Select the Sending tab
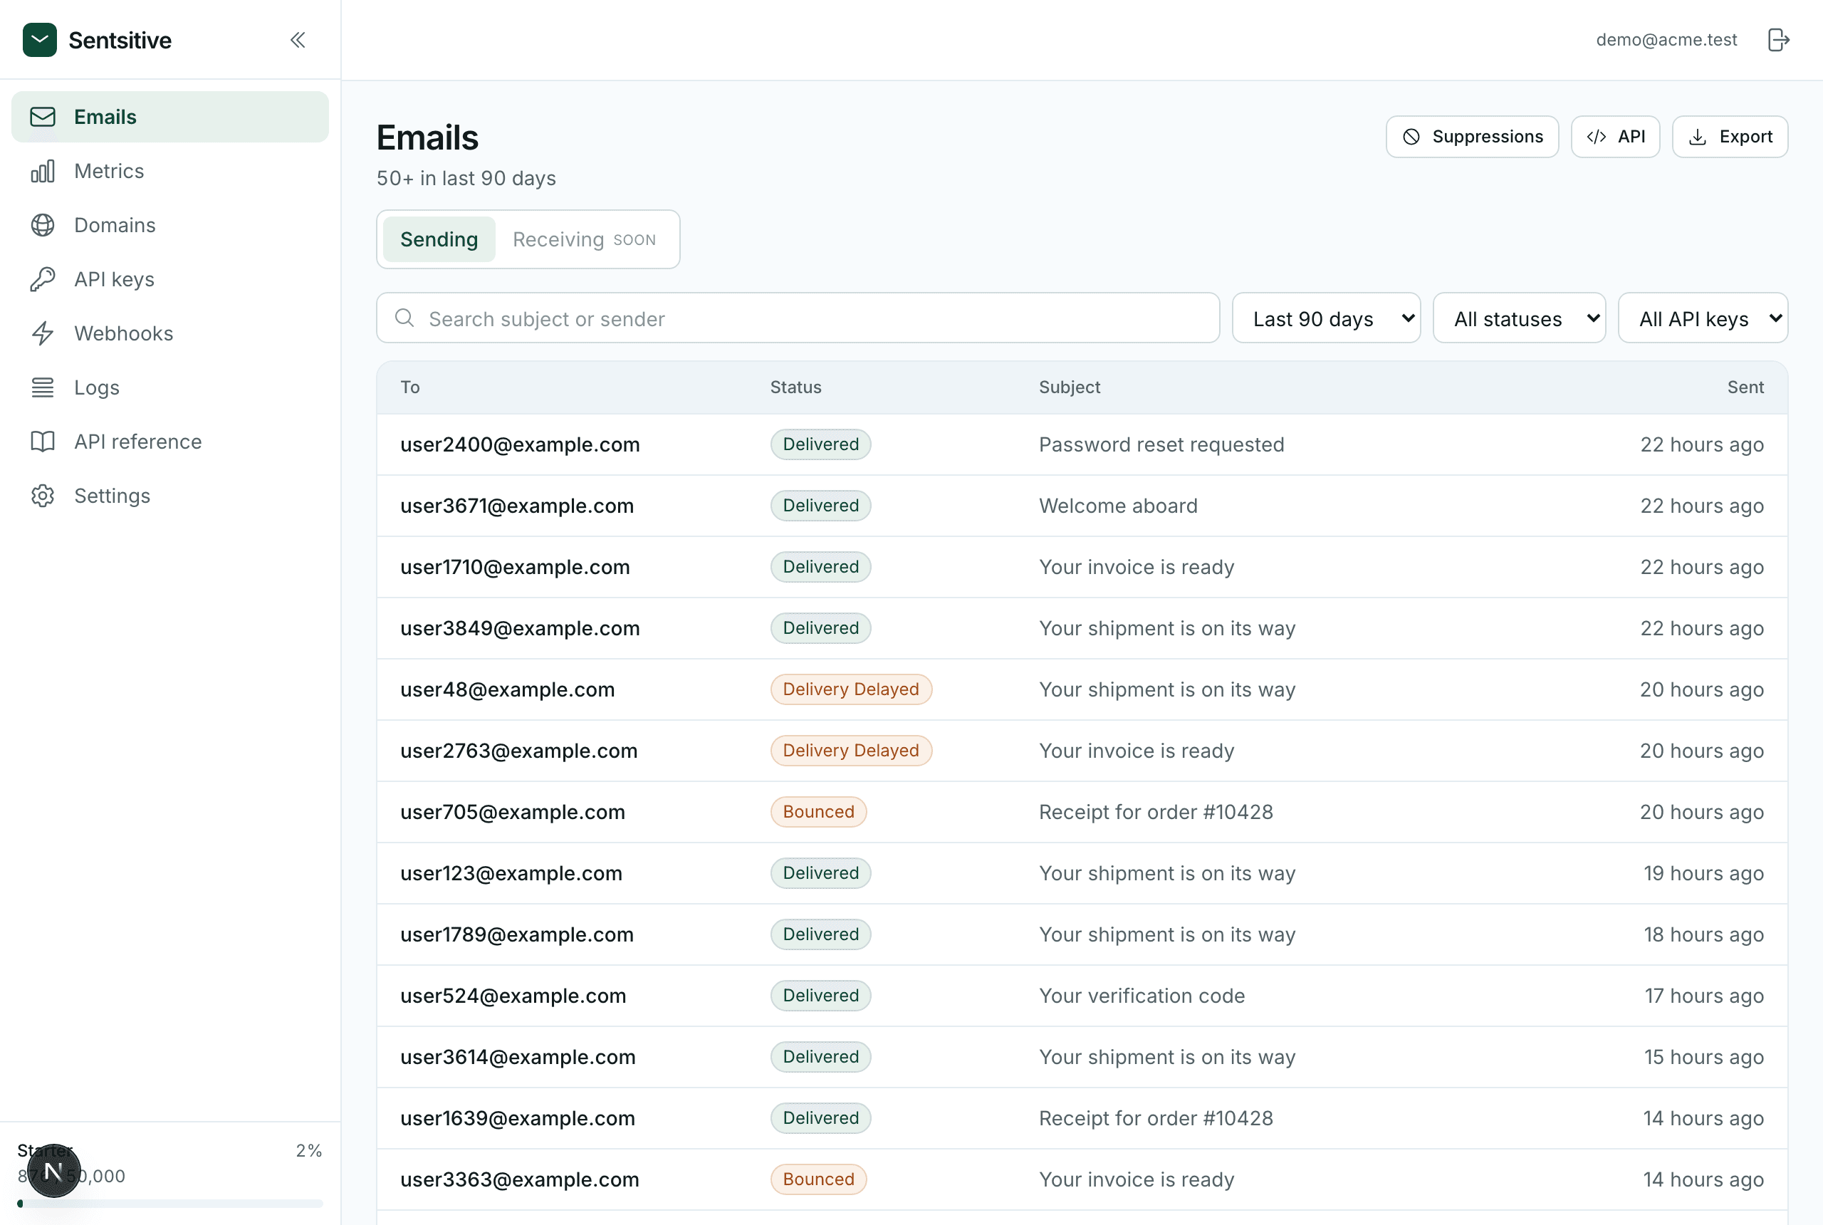The width and height of the screenshot is (1823, 1225). 439,239
